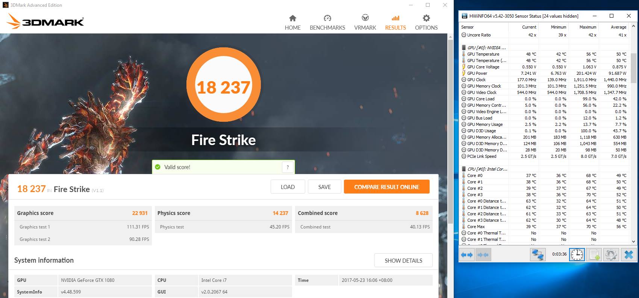This screenshot has height=298, width=639.
Task: Click the Combined test FPS row
Action: click(x=364, y=227)
